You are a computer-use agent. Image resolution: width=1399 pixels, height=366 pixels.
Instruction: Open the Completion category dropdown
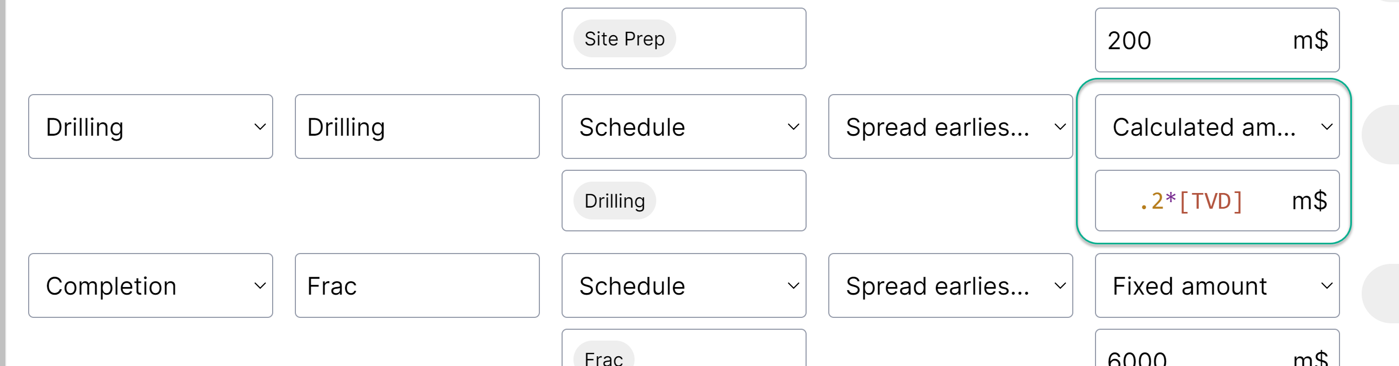[150, 285]
